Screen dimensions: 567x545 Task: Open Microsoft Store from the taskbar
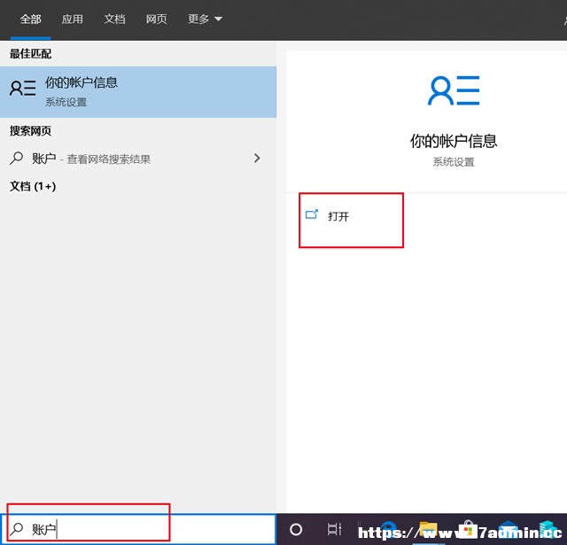tap(468, 529)
